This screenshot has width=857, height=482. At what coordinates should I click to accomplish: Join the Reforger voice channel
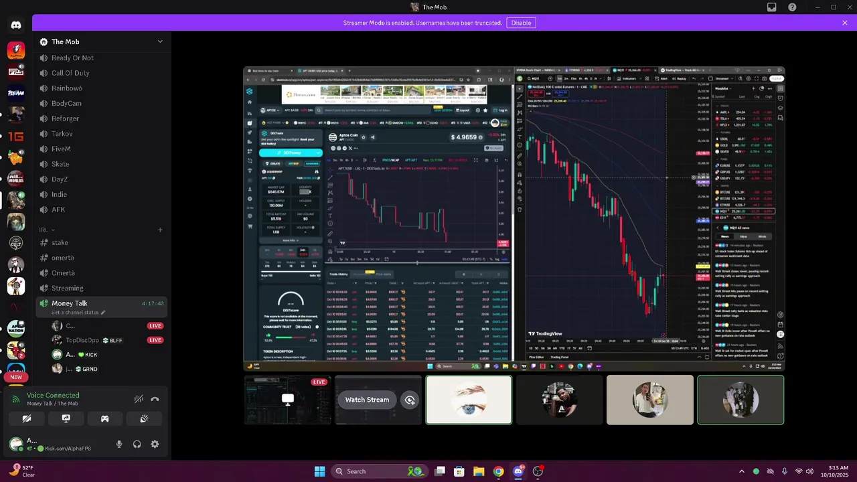click(101, 118)
